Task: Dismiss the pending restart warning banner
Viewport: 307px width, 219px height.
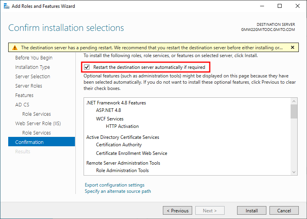Action: click(x=293, y=47)
